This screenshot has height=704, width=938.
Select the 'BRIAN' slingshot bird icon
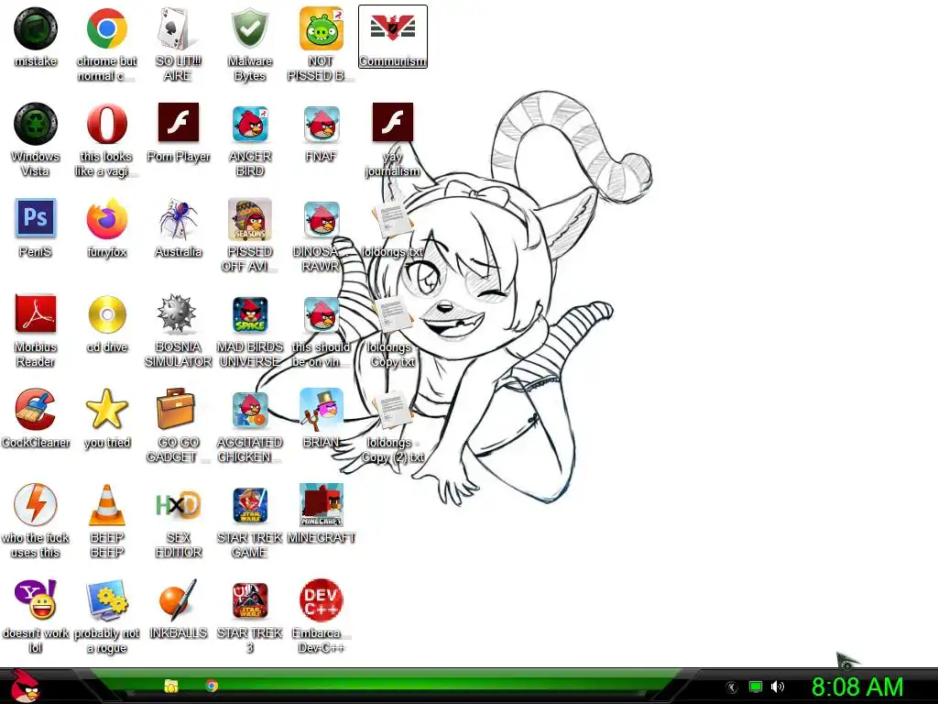tap(322, 410)
